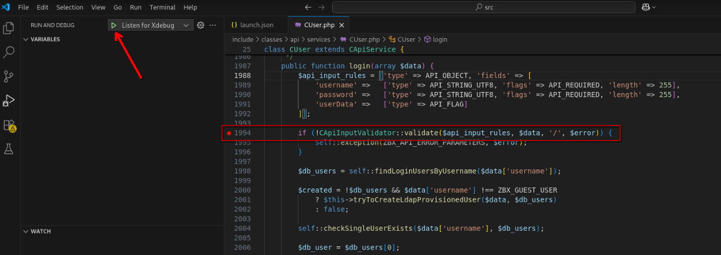Go back with the left arrow
The height and width of the screenshot is (255, 721).
click(308, 7)
